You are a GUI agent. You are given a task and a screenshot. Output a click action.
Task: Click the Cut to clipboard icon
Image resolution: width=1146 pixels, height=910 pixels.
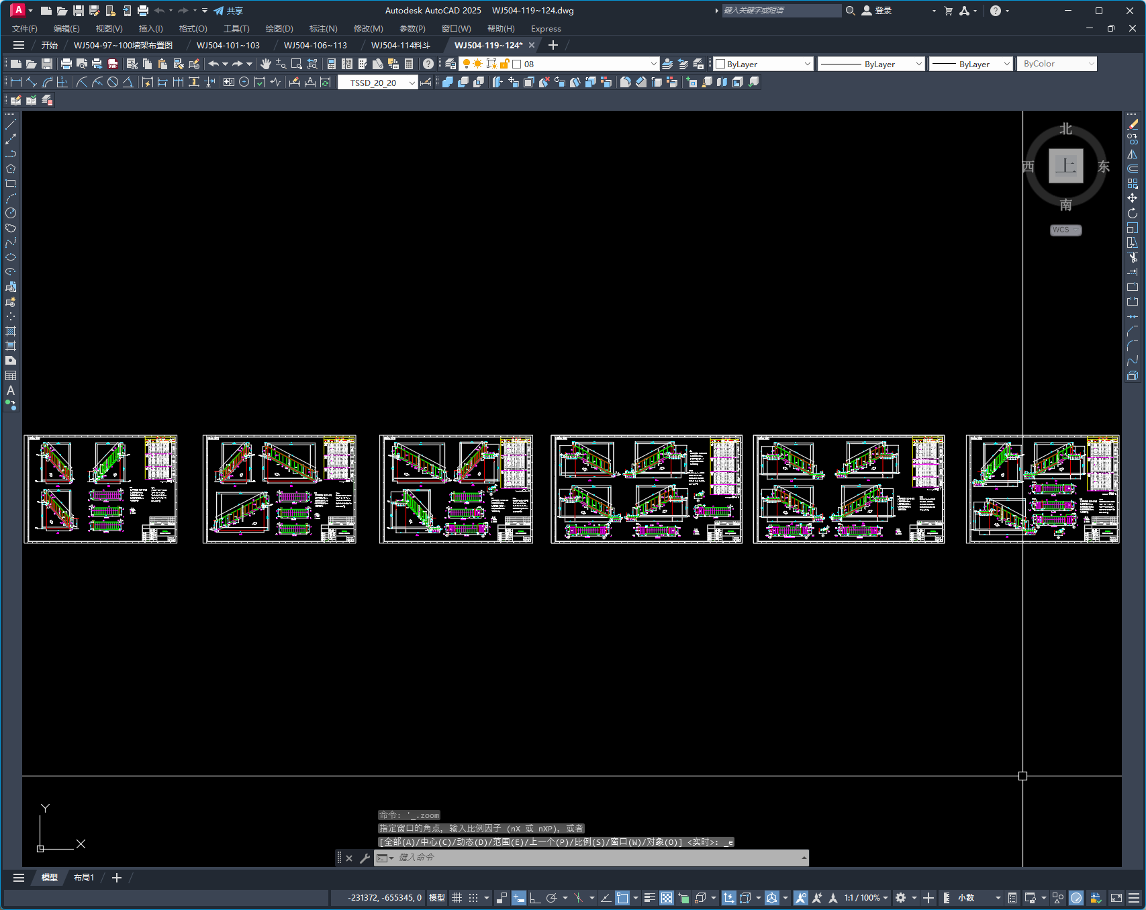pyautogui.click(x=132, y=64)
